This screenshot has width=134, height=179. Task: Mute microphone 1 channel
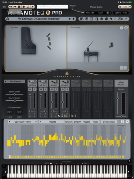coord(30,89)
